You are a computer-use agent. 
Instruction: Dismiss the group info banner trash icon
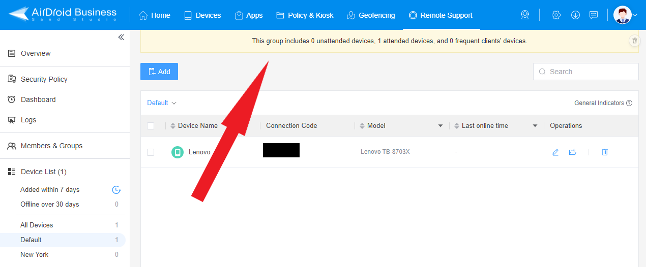pyautogui.click(x=634, y=41)
